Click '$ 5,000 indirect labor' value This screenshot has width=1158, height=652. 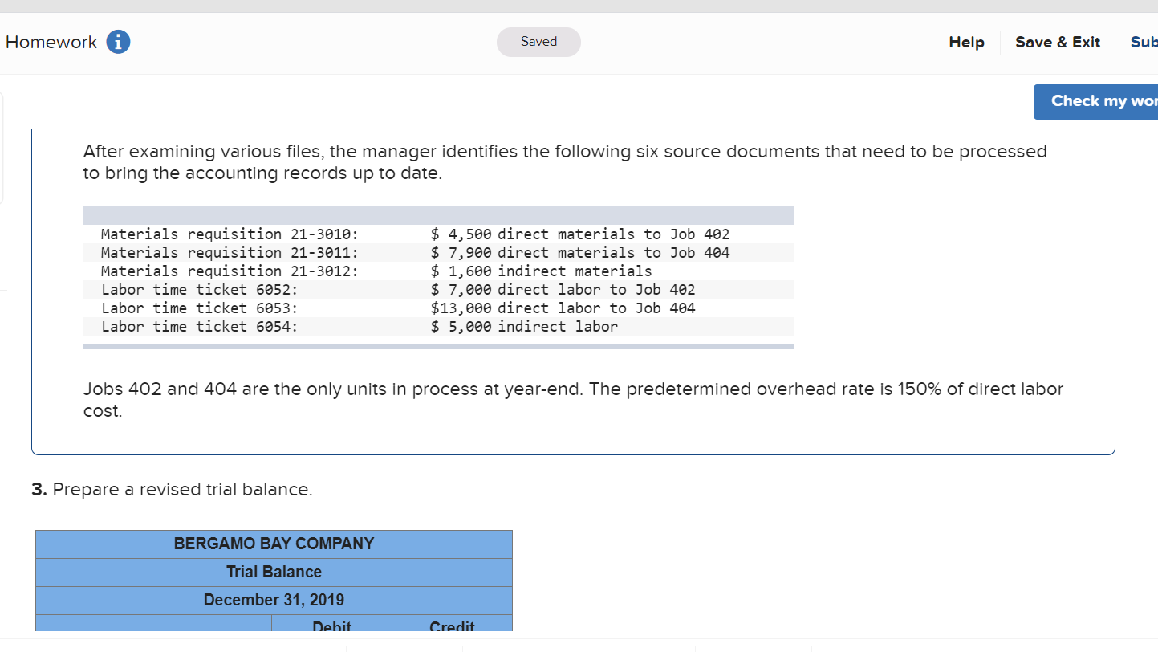pyautogui.click(x=525, y=327)
